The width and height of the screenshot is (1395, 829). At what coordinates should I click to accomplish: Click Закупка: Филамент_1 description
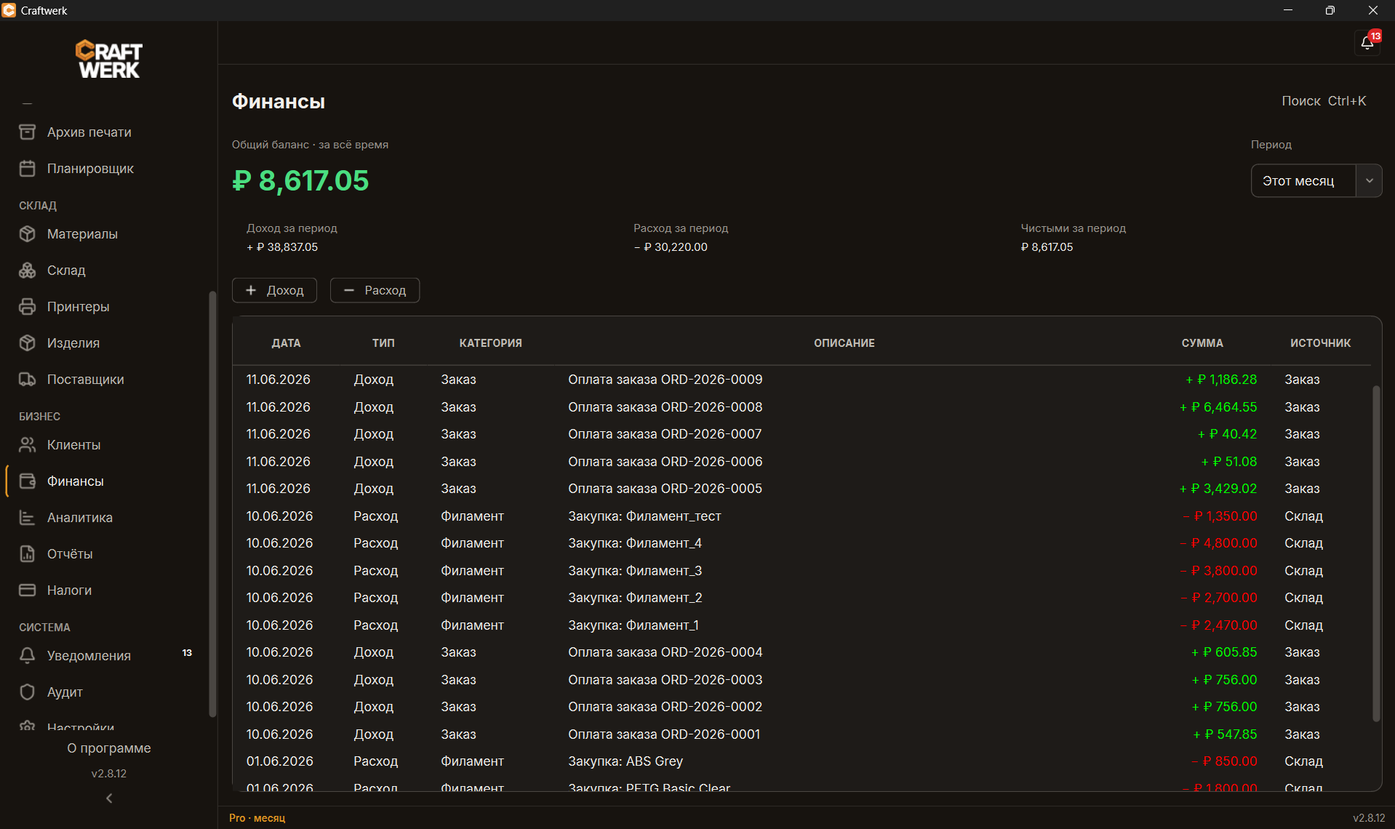633,625
